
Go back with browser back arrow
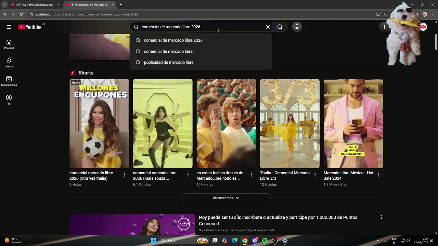click(x=5, y=14)
